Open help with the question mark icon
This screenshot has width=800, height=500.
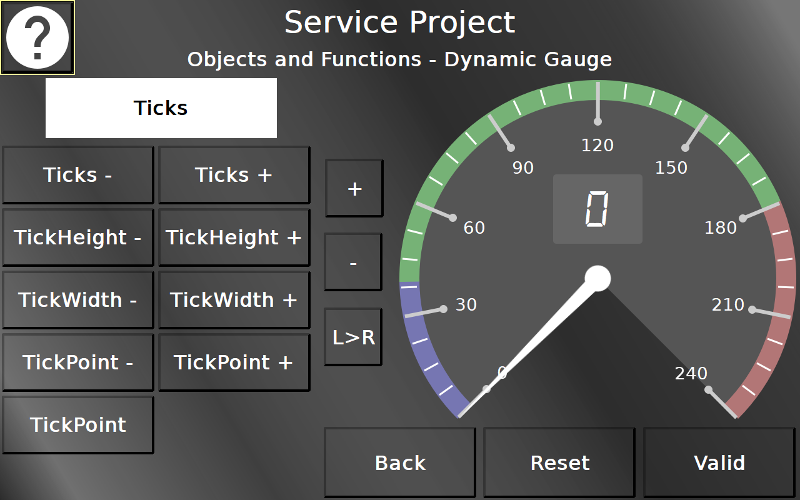pos(37,37)
